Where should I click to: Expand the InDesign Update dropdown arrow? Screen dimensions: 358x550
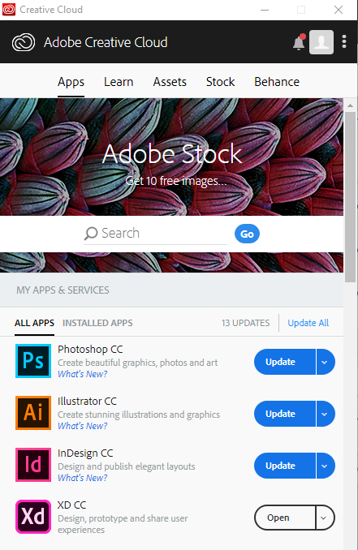(x=326, y=466)
